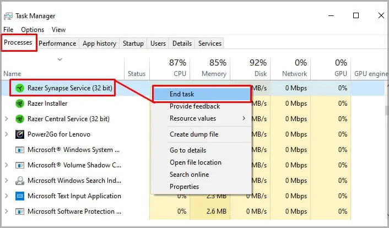Switch to the Performance tab
The image size is (389, 228).
[57, 44]
